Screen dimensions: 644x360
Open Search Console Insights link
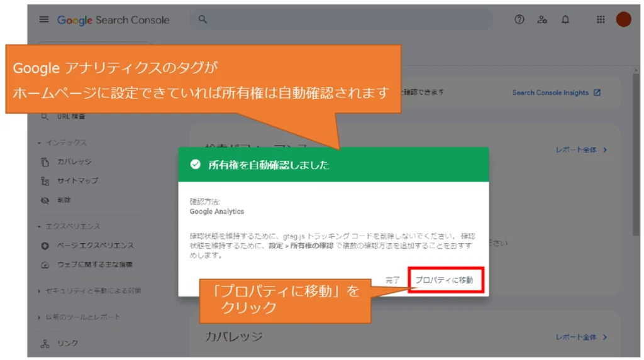[x=556, y=93]
